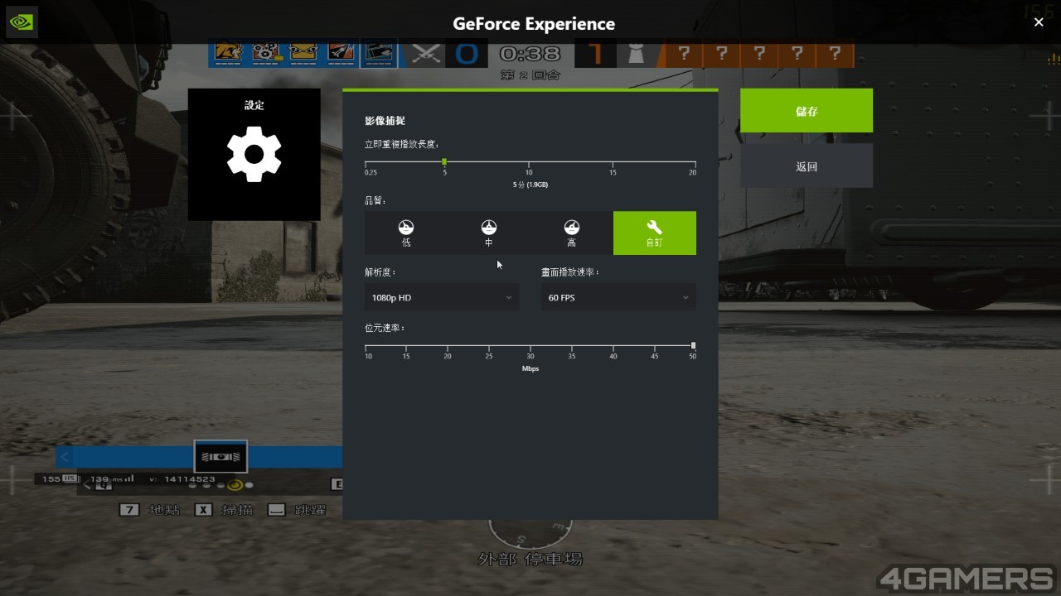Click the 影像捕捉 section heading
Screen dimensions: 1061x596
tap(385, 121)
